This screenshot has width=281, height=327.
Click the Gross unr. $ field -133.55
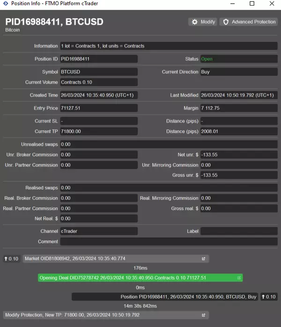pos(239,175)
